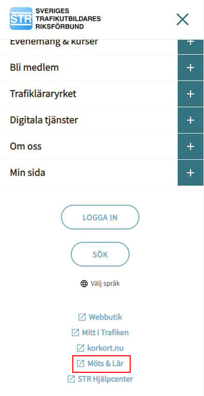This screenshot has width=204, height=396.
Task: Click the globe icon next to Välj språk
Action: [x=84, y=284]
